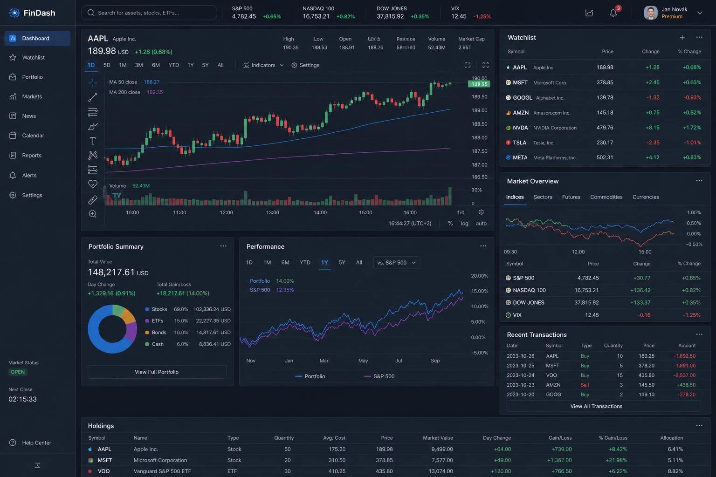Open the Market Overview more-options menu
Viewport: 716px width, 477px height.
click(x=699, y=181)
